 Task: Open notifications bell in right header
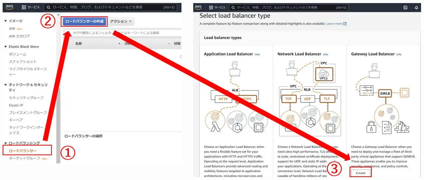416,7
